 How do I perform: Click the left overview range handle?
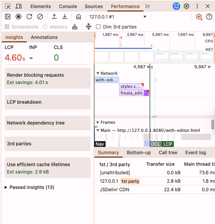pyautogui.click(x=95, y=35)
